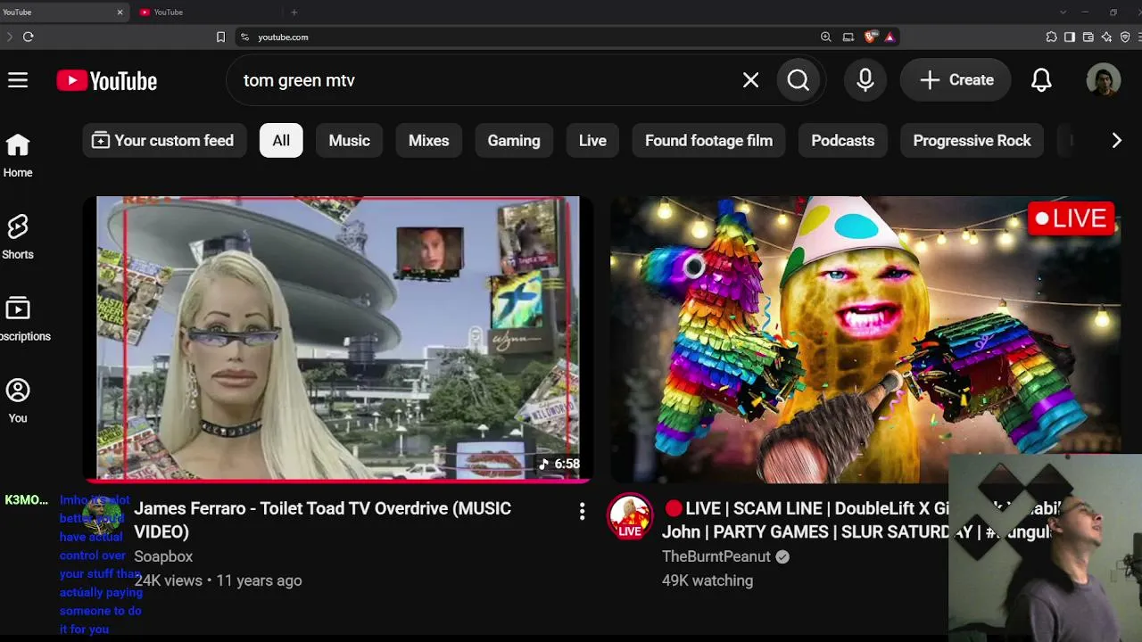The width and height of the screenshot is (1142, 642).
Task: Open TheBurntPeanut live stream thumbnail
Action: [x=865, y=339]
